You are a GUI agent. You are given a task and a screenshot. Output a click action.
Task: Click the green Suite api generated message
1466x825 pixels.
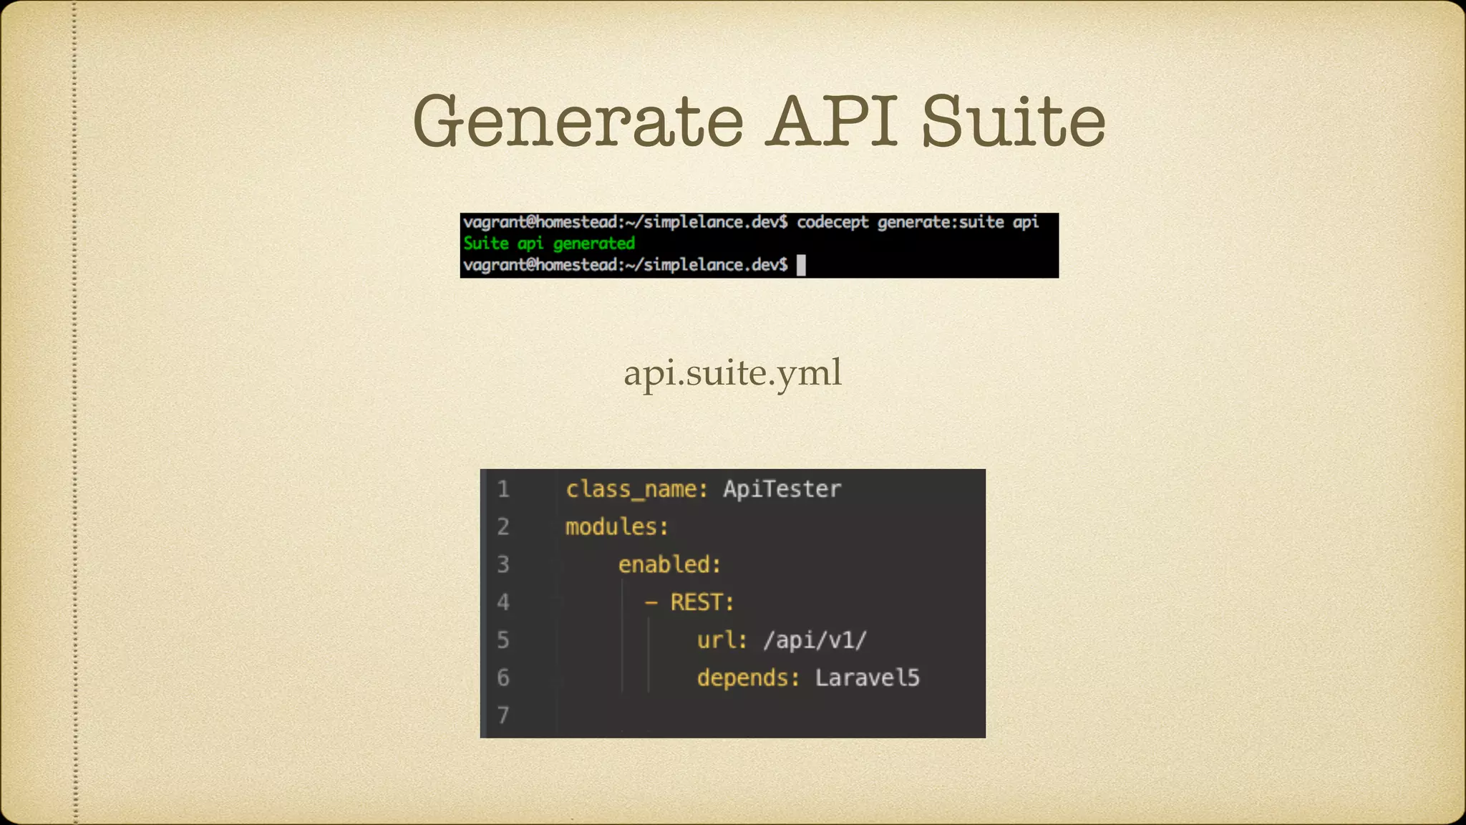549,243
